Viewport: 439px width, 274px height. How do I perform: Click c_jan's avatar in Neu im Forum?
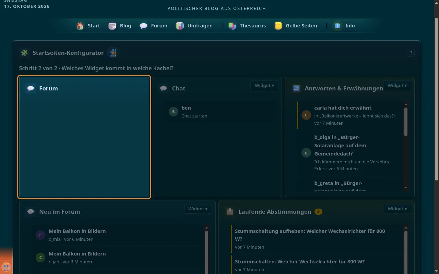[x=40, y=258]
